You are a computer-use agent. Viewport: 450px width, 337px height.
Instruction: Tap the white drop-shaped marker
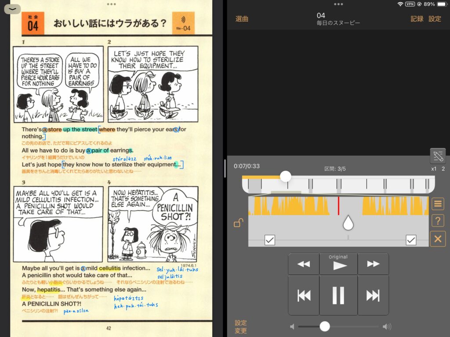point(348,222)
